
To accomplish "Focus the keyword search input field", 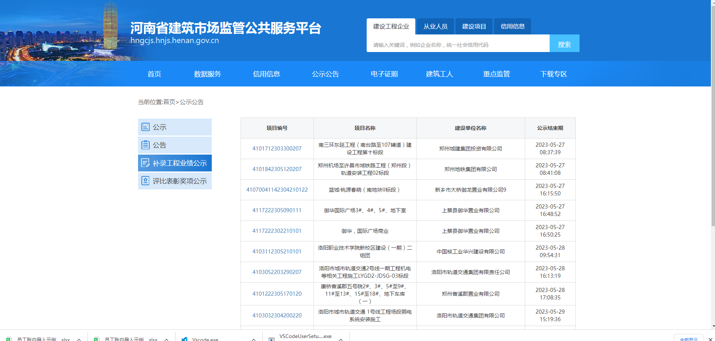I will 458,43.
